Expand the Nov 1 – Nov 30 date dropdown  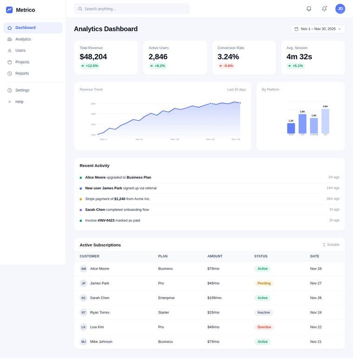pyautogui.click(x=318, y=29)
